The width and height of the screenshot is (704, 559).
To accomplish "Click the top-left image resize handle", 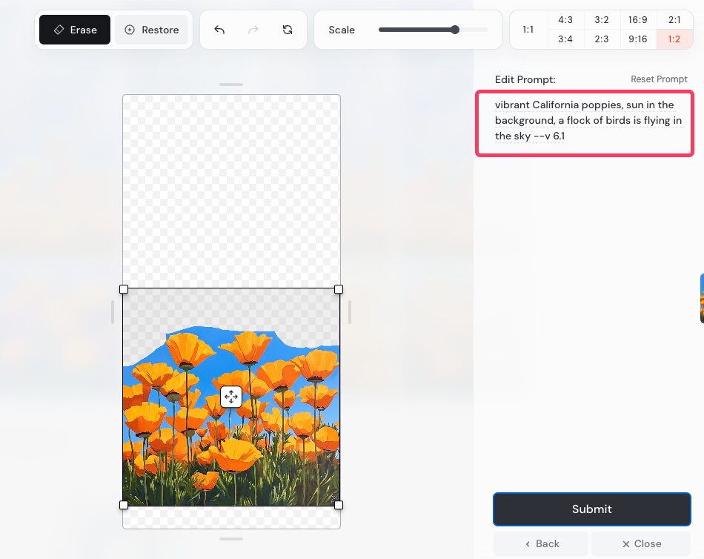I will (124, 289).
